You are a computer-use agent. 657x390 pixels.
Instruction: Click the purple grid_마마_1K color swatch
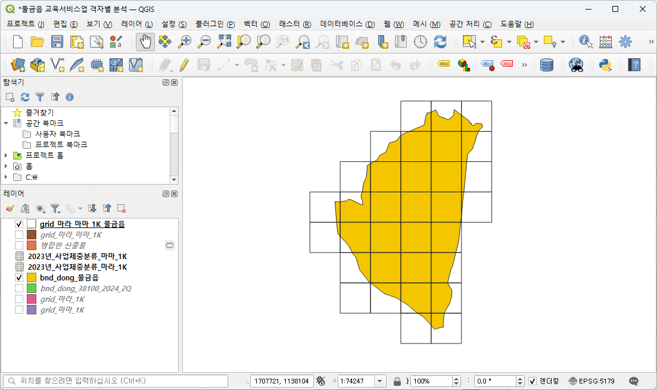pos(32,310)
